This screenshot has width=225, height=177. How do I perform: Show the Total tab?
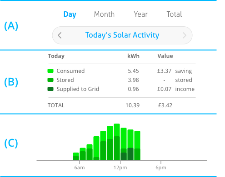174,14
